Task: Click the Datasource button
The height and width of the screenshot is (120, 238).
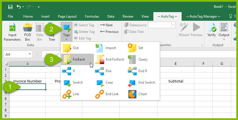Action: [x=135, y=25]
